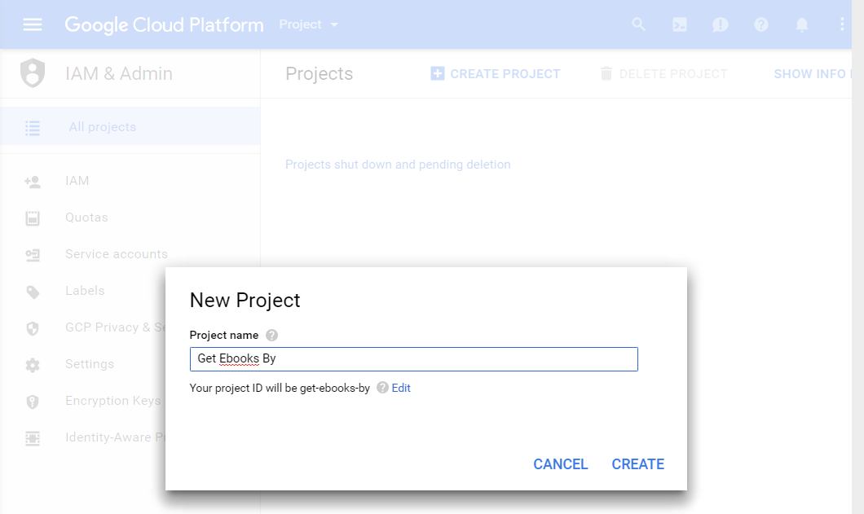
Task: Select the Service accounts icon
Action: coord(33,254)
